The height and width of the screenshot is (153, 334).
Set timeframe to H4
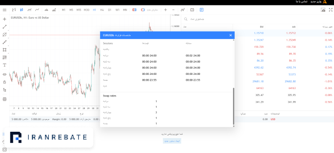click(102, 10)
